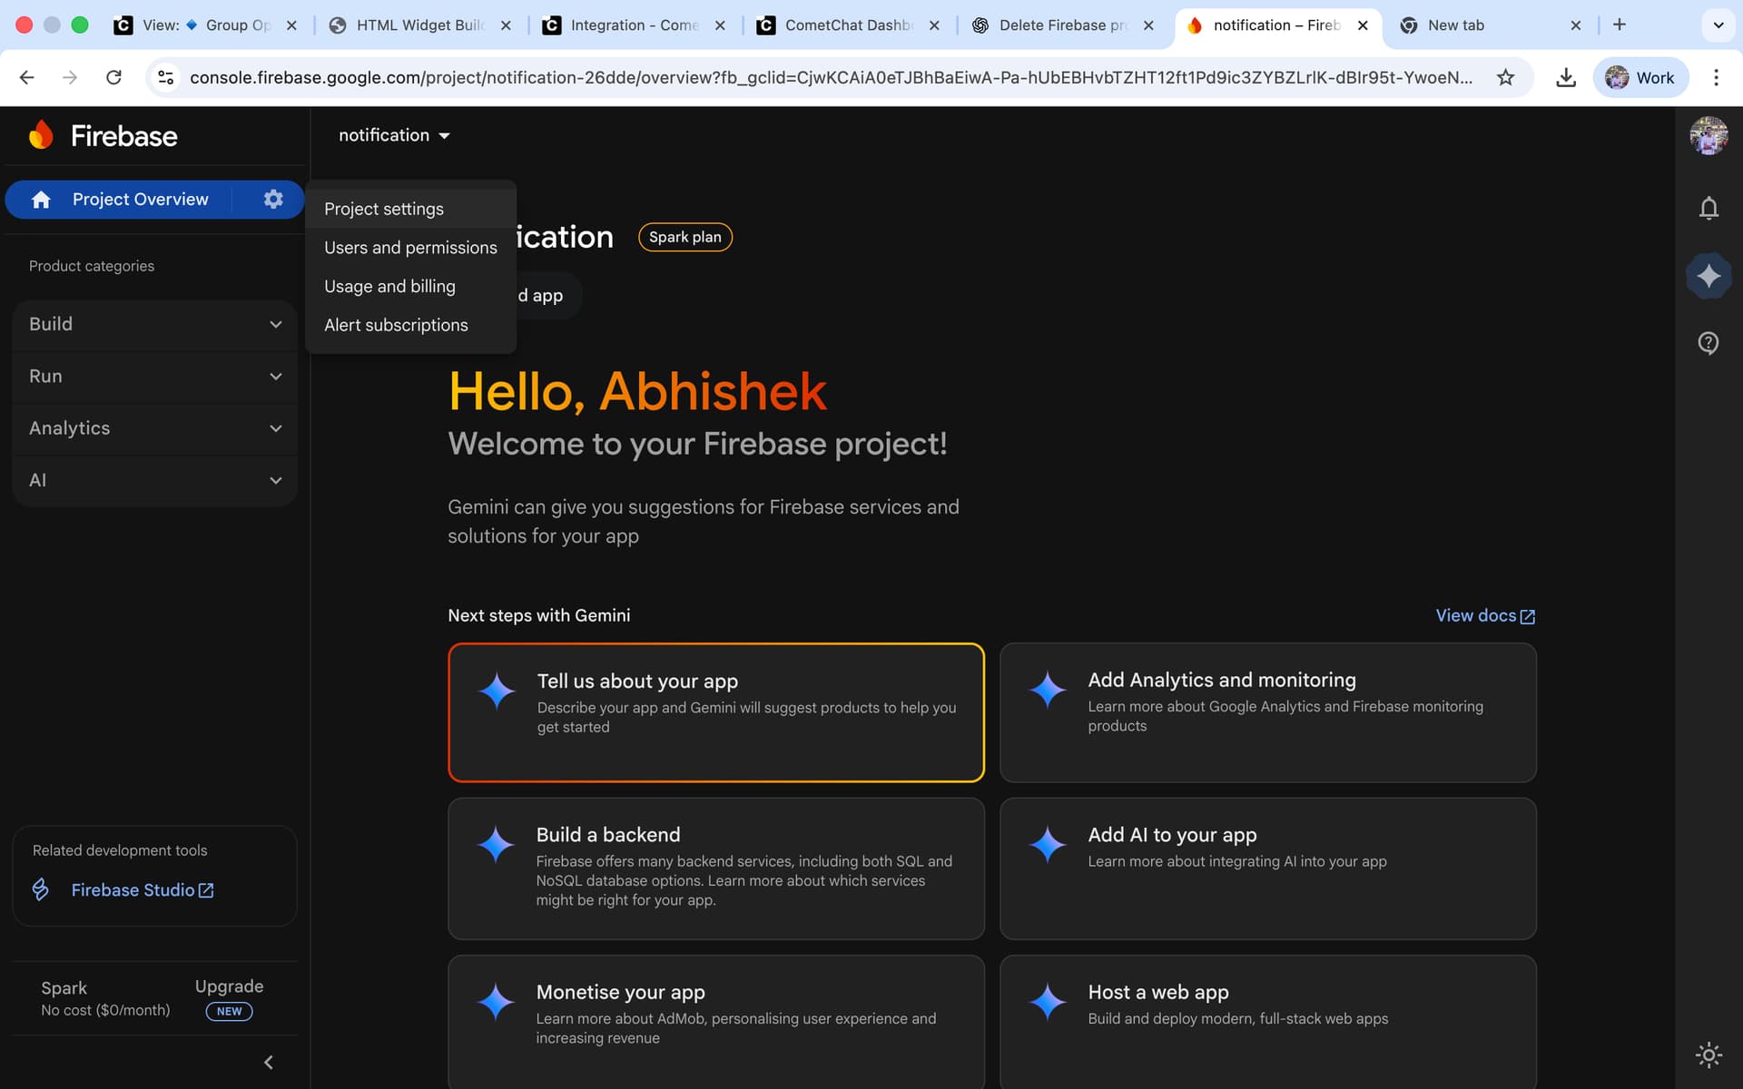Expand the Build product category
1743x1089 pixels.
pyautogui.click(x=155, y=324)
